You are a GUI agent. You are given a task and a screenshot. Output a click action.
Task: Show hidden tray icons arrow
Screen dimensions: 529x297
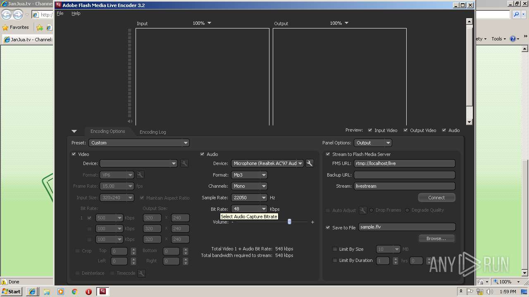tap(461, 292)
